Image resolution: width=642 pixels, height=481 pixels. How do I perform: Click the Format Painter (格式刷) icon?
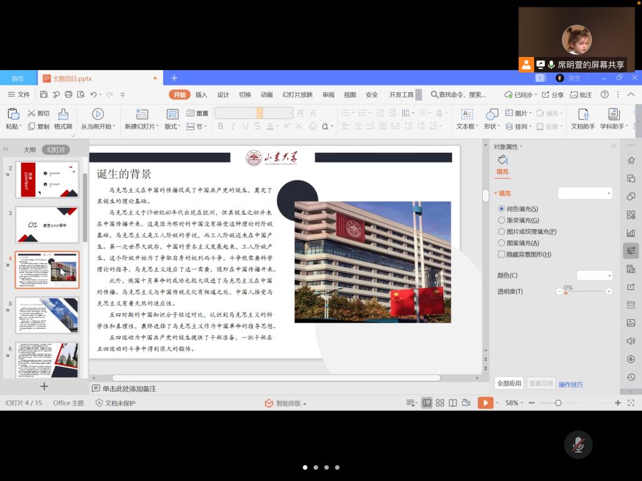(x=63, y=114)
